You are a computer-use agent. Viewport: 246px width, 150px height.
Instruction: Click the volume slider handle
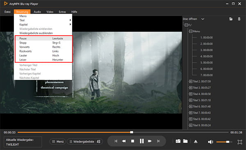coord(228,142)
